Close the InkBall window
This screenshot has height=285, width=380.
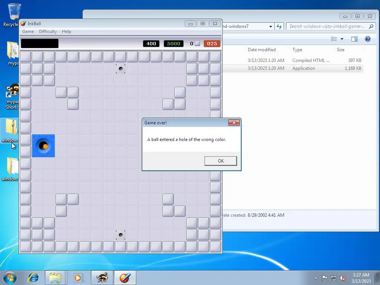215,23
